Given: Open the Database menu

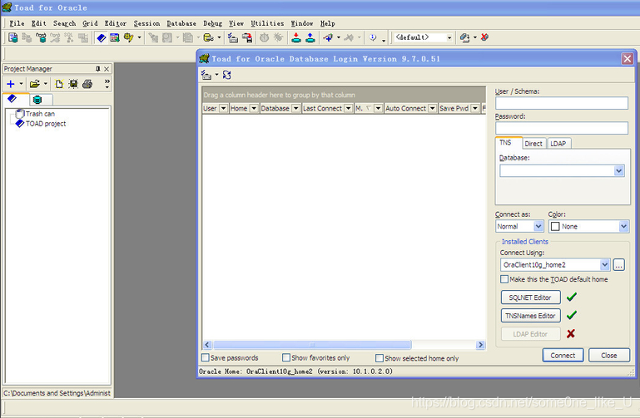Looking at the screenshot, I should tap(181, 23).
